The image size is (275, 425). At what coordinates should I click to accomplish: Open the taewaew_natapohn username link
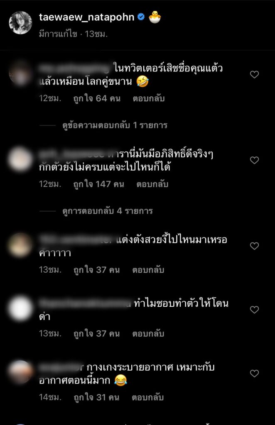pos(87,17)
